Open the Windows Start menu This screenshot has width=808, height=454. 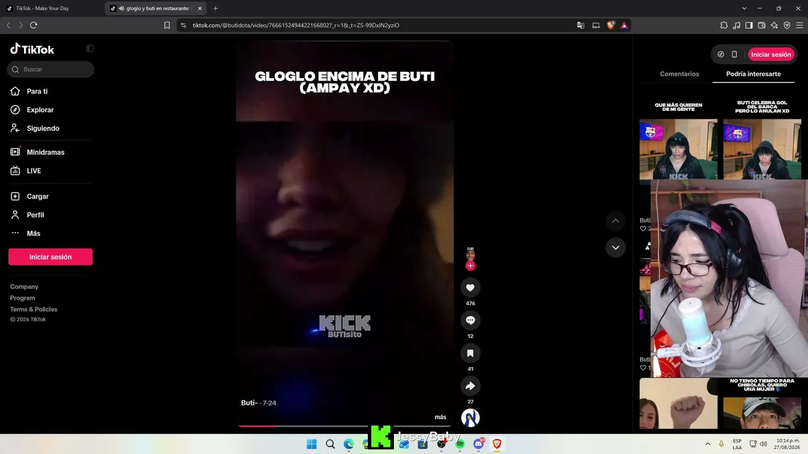pyautogui.click(x=312, y=444)
